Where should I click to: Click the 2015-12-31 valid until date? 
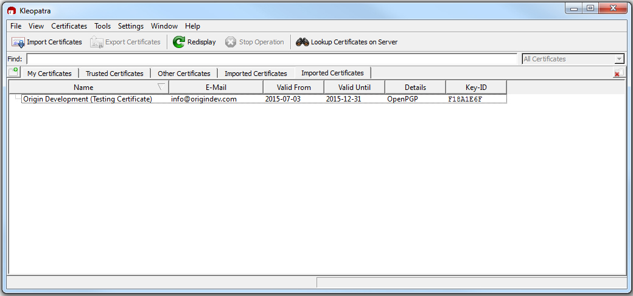pos(343,99)
